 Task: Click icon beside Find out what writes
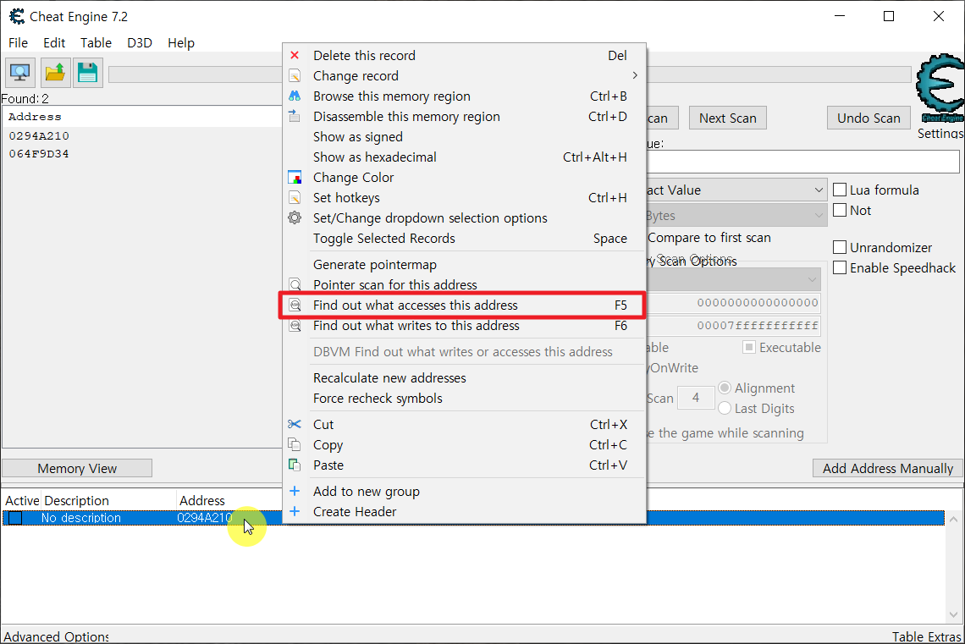(x=295, y=325)
